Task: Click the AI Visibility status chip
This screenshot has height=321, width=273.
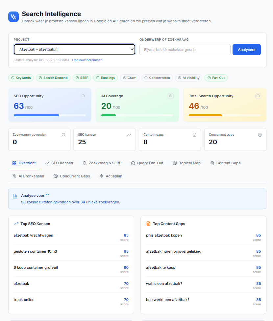Action: (188, 78)
